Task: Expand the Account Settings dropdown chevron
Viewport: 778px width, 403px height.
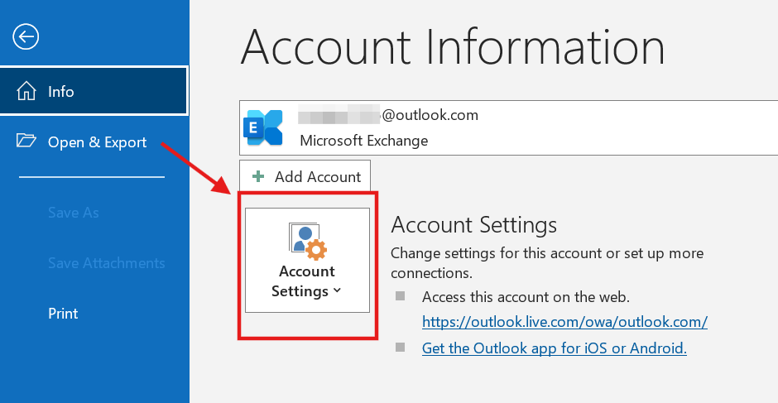Action: click(x=338, y=290)
